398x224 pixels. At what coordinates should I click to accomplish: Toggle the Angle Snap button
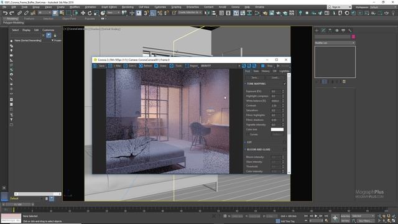(x=153, y=13)
